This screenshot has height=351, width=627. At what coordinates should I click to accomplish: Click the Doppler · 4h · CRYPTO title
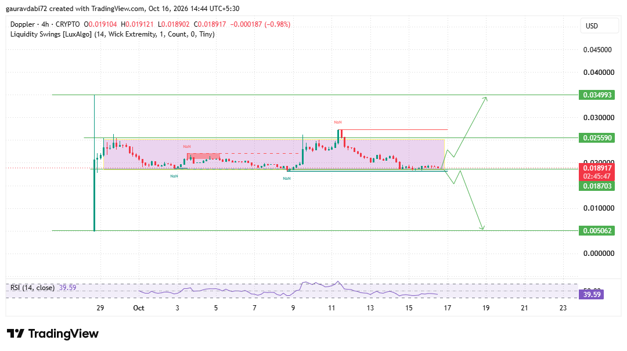tap(45, 24)
